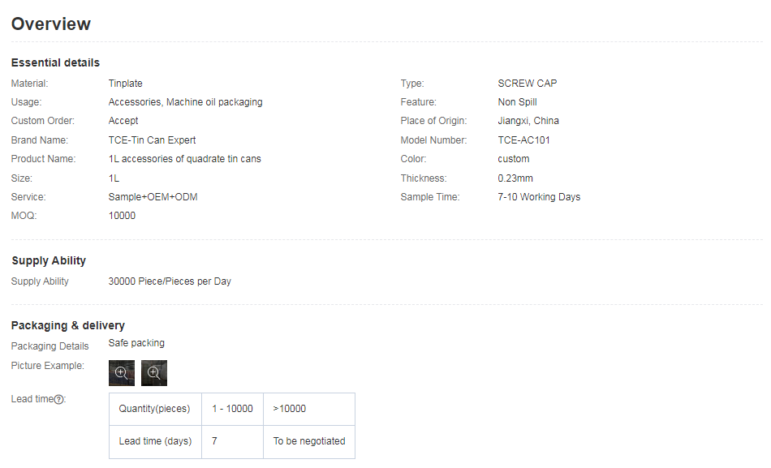771x468 pixels.
Task: Click the 1 - 10000 quantity cell
Action: pyautogui.click(x=232, y=409)
